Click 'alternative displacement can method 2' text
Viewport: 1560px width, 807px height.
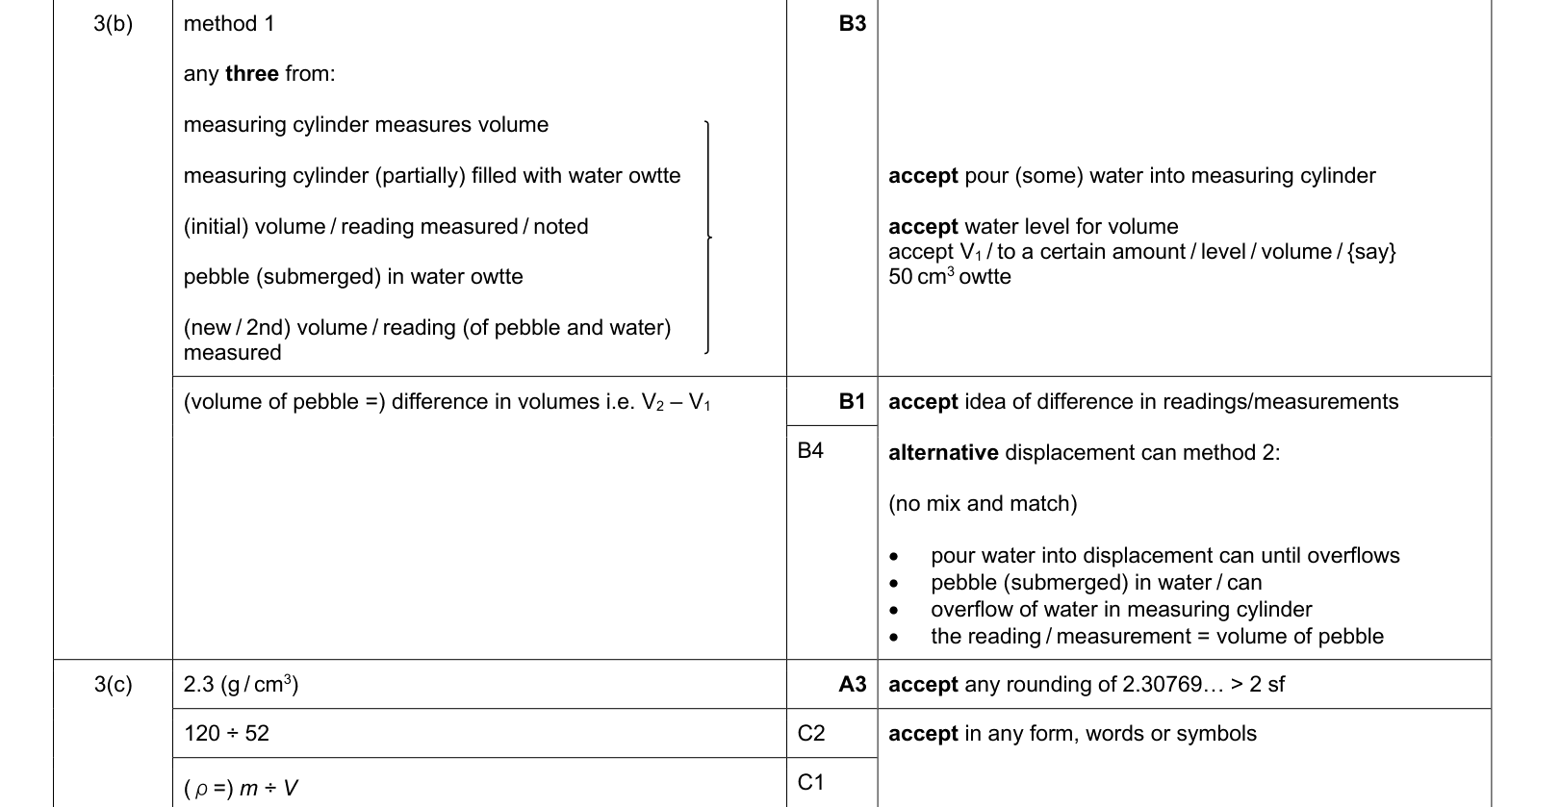[1085, 453]
